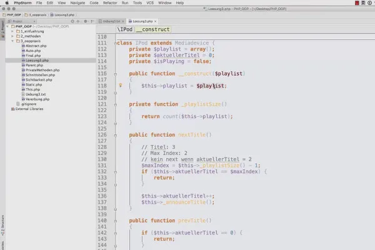Click the red menu bar status icon

coord(357,3)
